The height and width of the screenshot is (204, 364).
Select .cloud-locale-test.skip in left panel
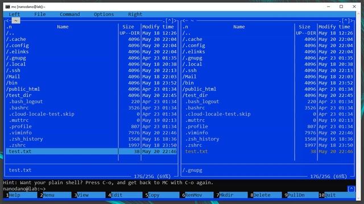[x=91, y=114]
